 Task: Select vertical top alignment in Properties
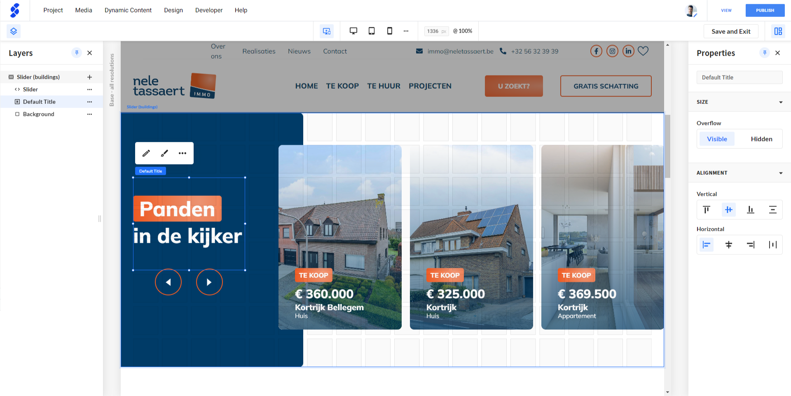click(x=707, y=209)
